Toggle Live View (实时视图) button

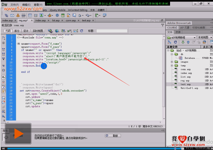click(x=38, y=31)
